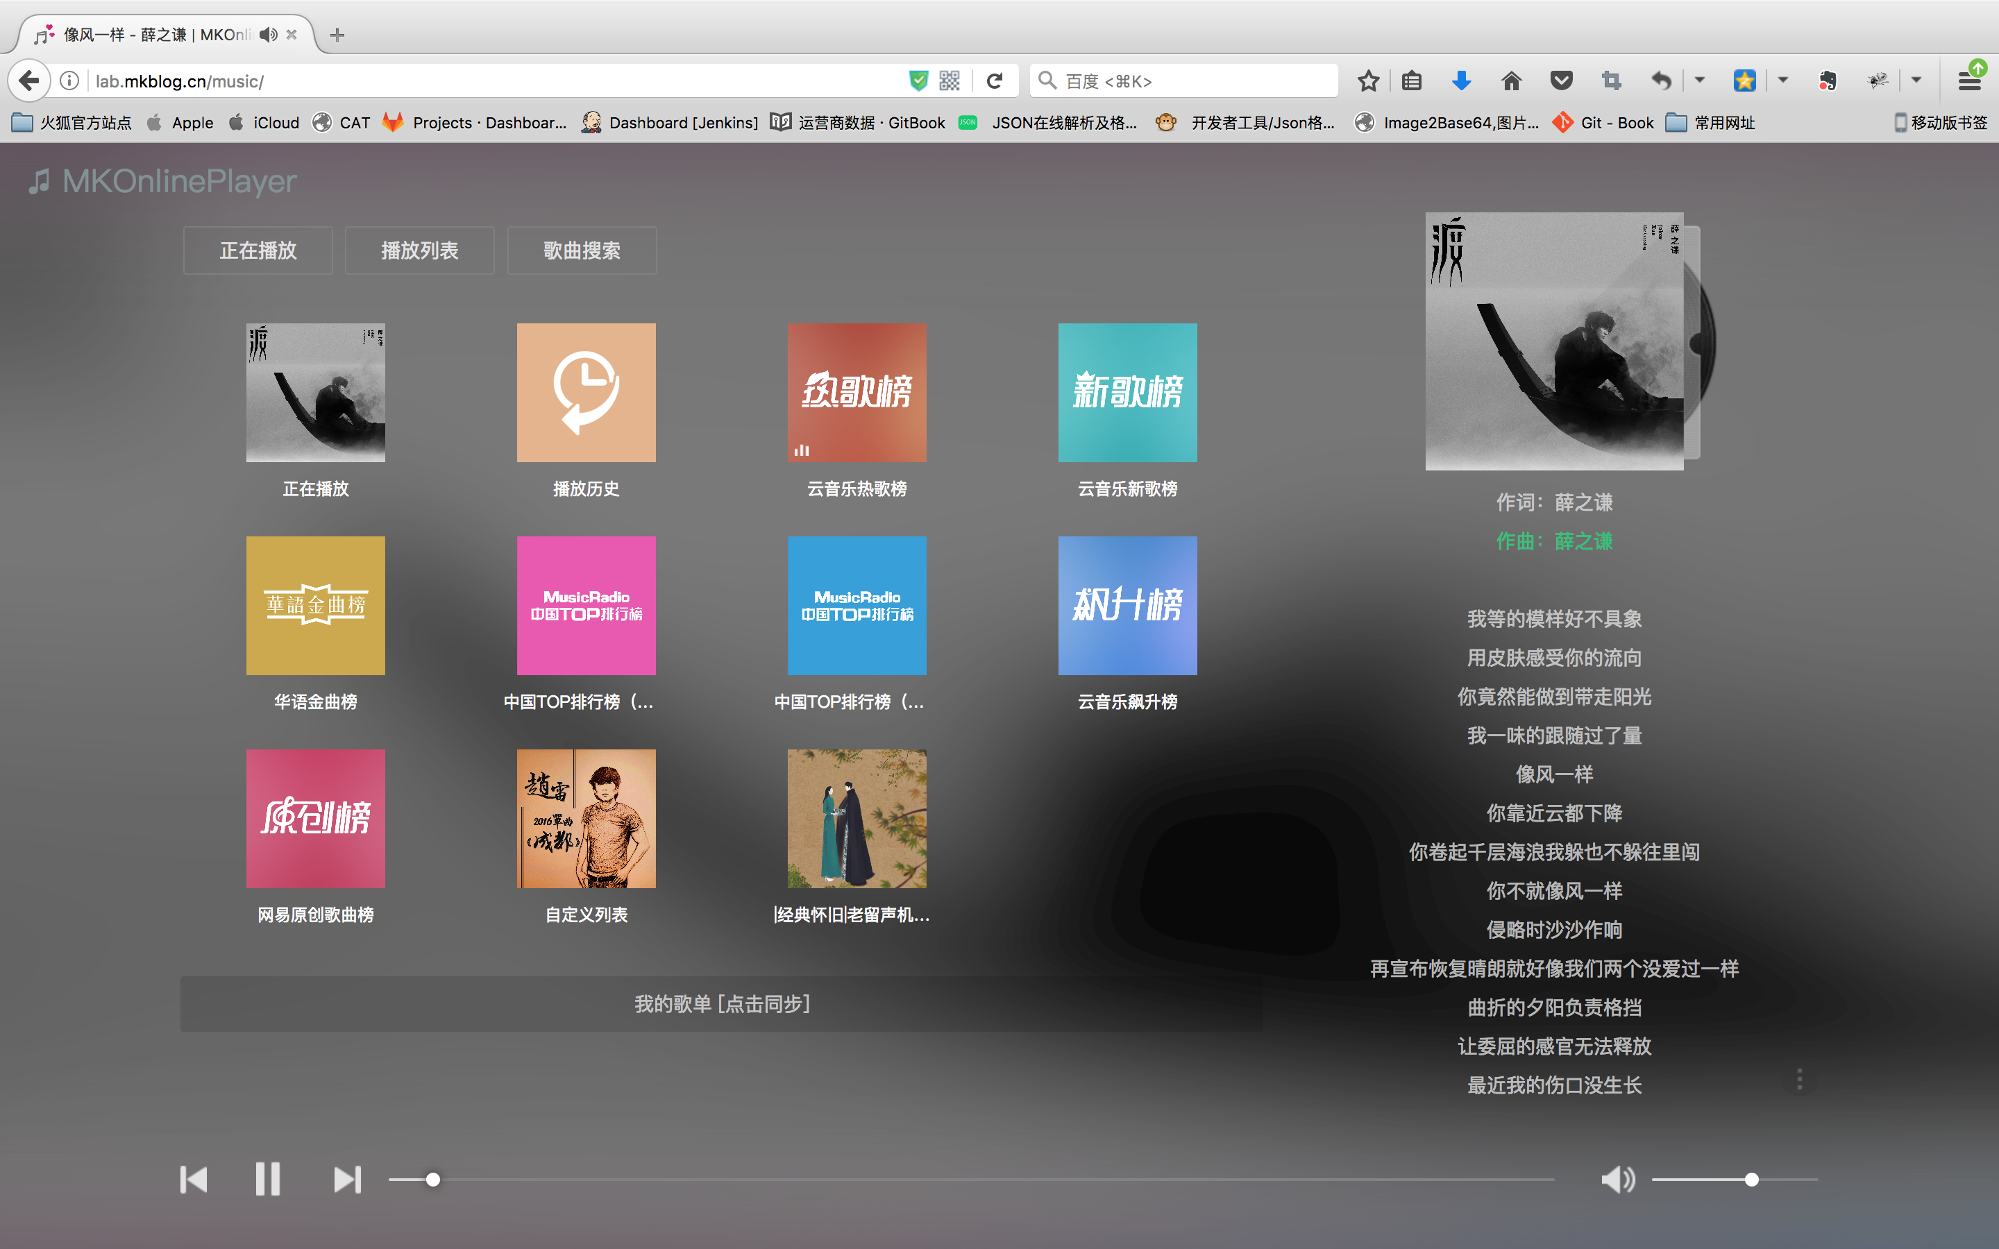The image size is (1999, 1249).
Task: Switch to the 播放列表 tab
Action: click(x=420, y=250)
